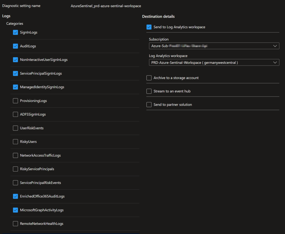Disable NonInteractiveUserSignInLogs collection

pos(15,60)
